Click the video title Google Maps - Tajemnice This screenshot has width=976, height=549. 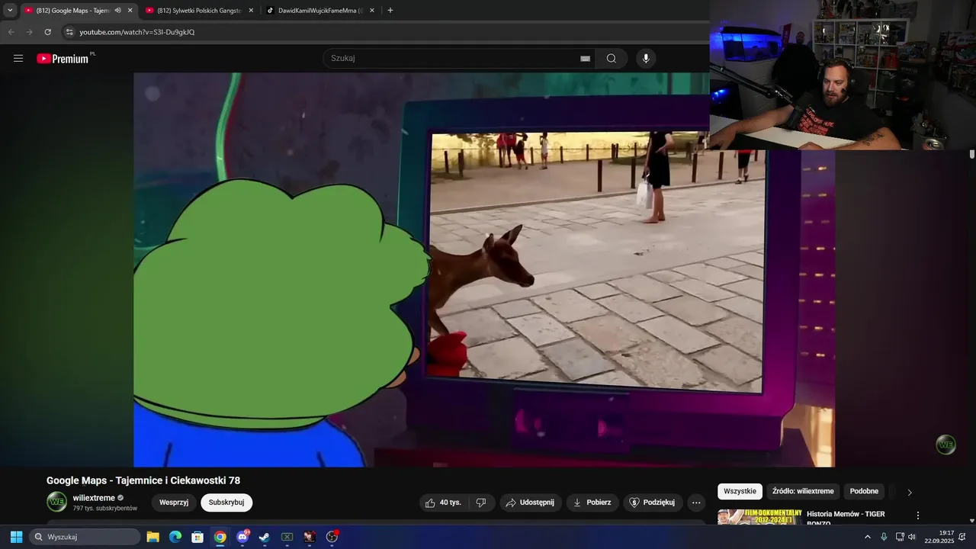tap(143, 480)
